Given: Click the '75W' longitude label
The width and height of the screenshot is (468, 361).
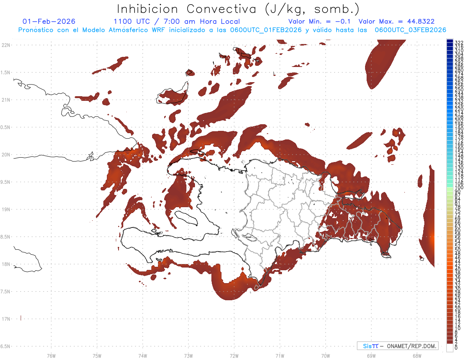Looking at the screenshot, I should [97, 355].
